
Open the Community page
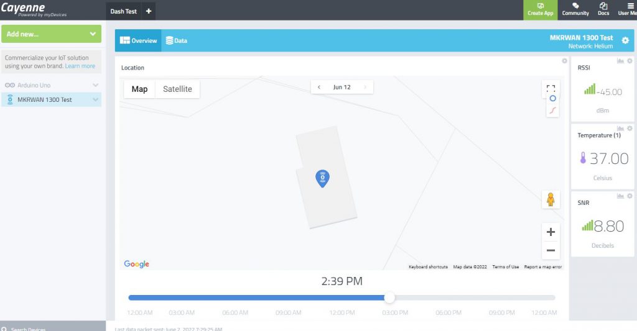click(x=575, y=10)
